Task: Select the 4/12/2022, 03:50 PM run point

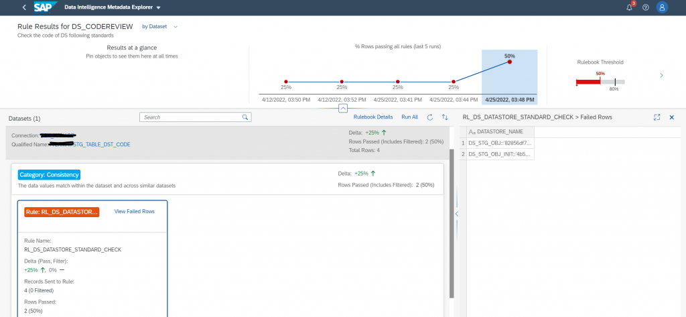Action: click(x=285, y=82)
